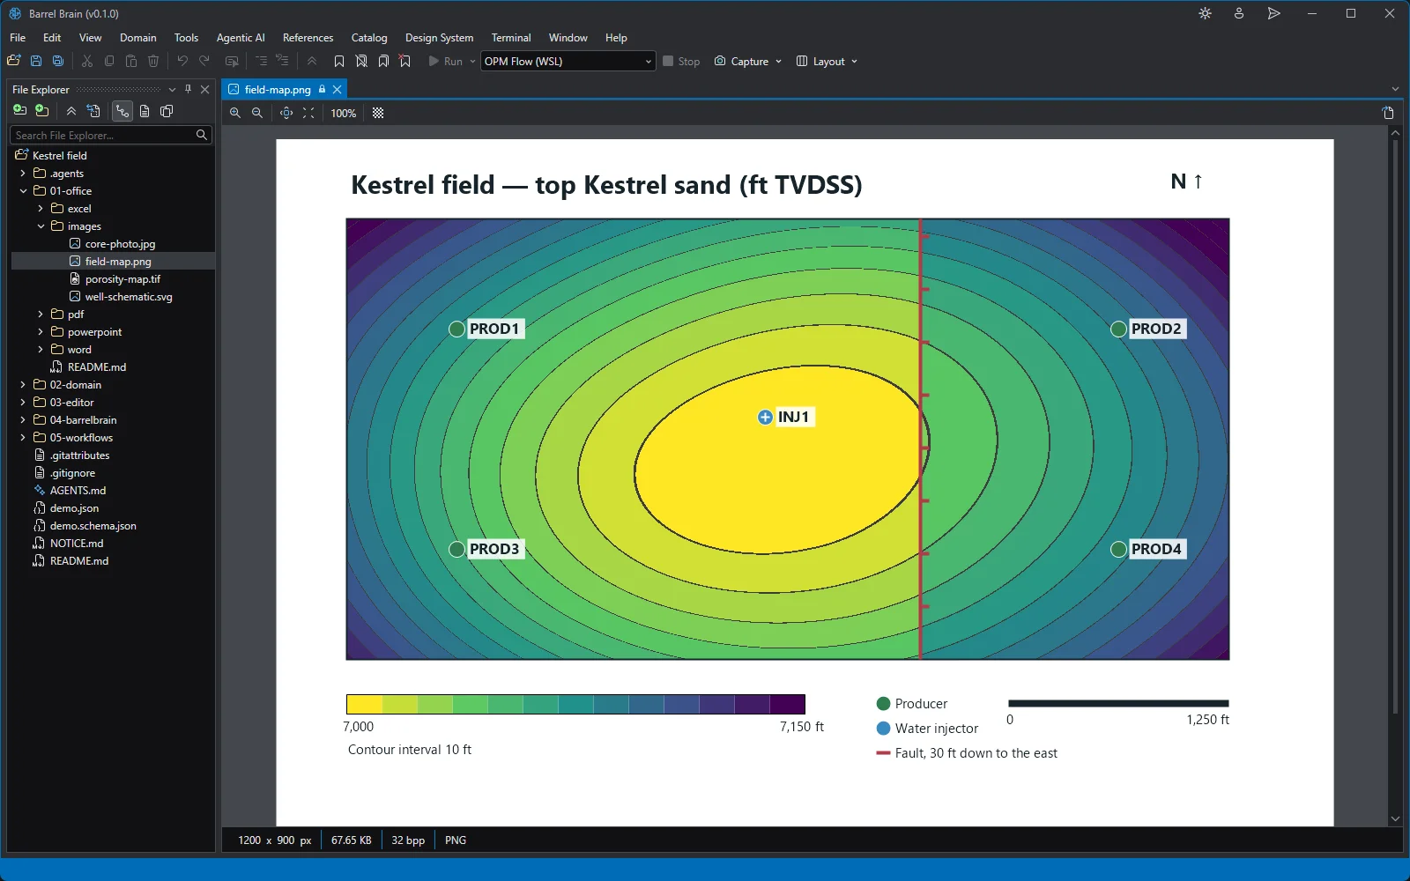Collapse the 01-office folder
The height and width of the screenshot is (881, 1410).
pyautogui.click(x=23, y=191)
